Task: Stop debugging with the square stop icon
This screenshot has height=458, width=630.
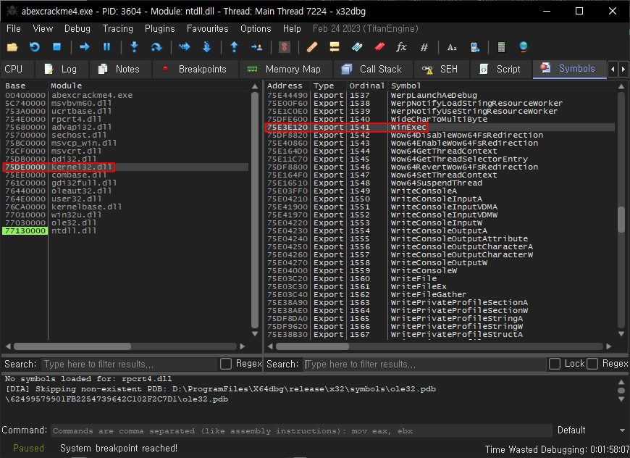Action: pos(56,47)
